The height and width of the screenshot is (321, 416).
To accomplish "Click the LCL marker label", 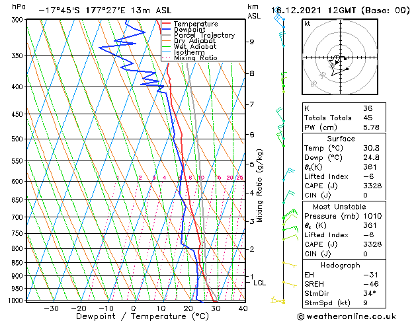I will click(x=259, y=283).
